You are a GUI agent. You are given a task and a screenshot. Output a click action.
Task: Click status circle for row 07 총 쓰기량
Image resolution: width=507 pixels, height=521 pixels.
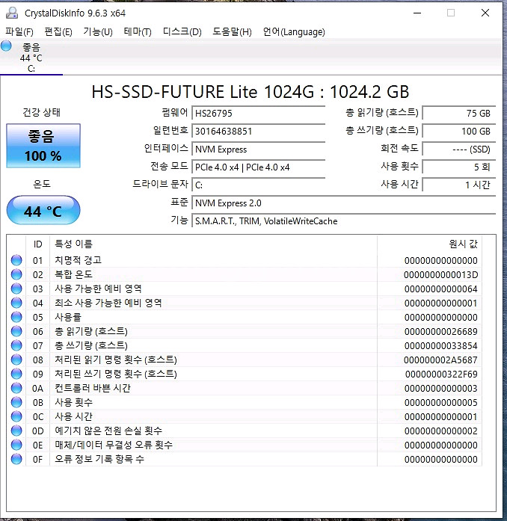[x=16, y=345]
